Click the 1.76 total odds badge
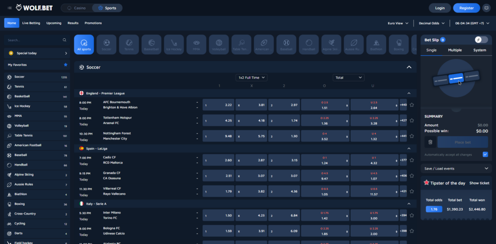Image resolution: width=496 pixels, height=244 pixels. click(x=434, y=209)
